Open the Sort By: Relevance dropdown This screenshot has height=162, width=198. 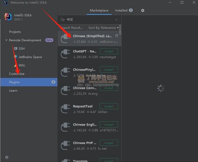tap(103, 28)
